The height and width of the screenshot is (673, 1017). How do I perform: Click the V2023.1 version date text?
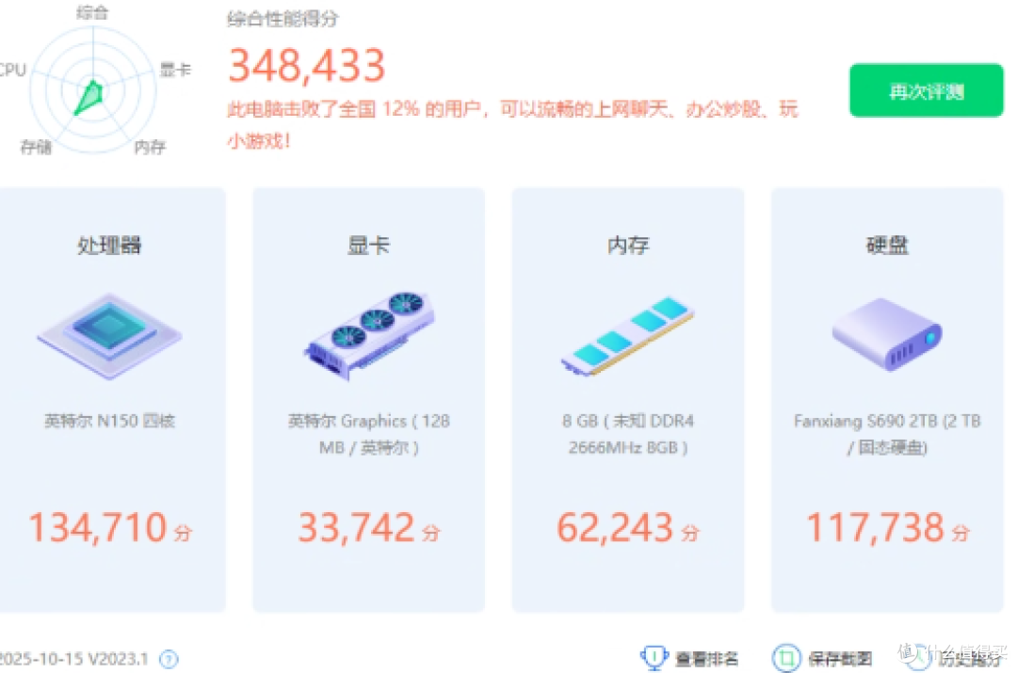pos(74,659)
